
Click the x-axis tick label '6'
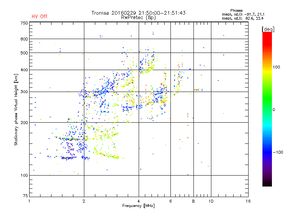pos(170,201)
